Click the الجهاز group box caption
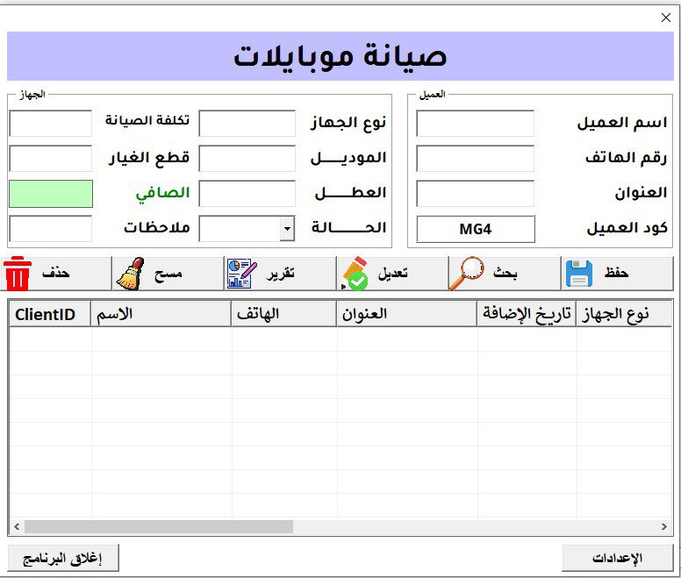The height and width of the screenshot is (578, 681). (32, 94)
